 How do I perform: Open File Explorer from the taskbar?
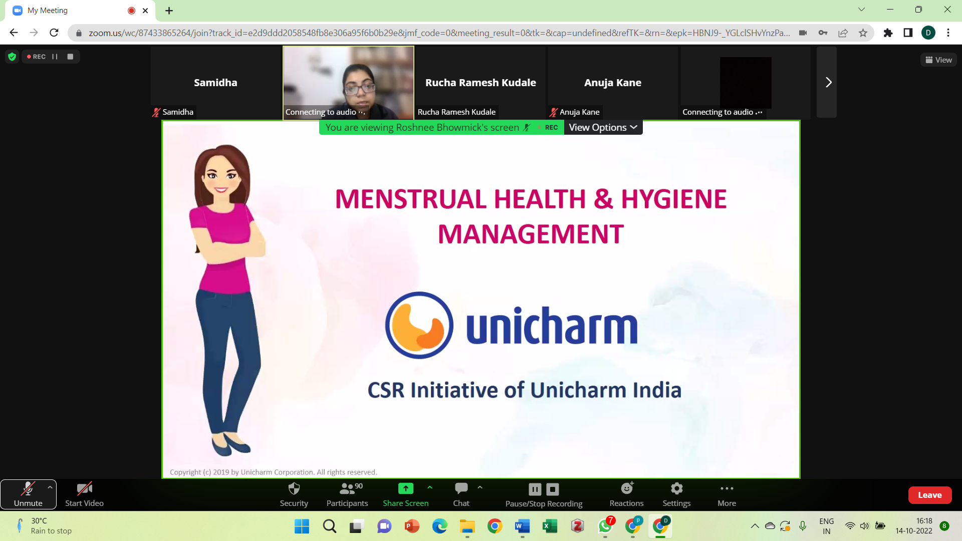click(467, 526)
